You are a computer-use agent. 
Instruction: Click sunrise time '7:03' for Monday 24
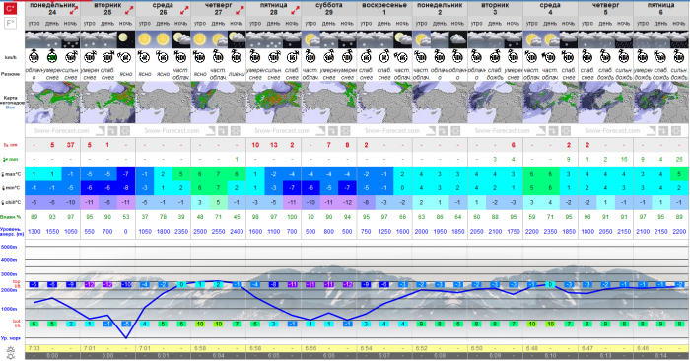pyautogui.click(x=34, y=348)
